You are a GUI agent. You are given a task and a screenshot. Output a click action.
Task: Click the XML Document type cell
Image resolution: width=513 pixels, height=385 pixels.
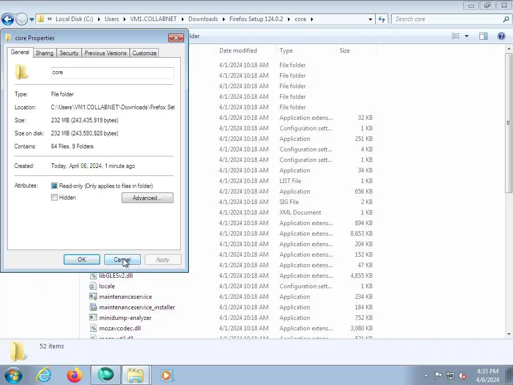coord(300,213)
